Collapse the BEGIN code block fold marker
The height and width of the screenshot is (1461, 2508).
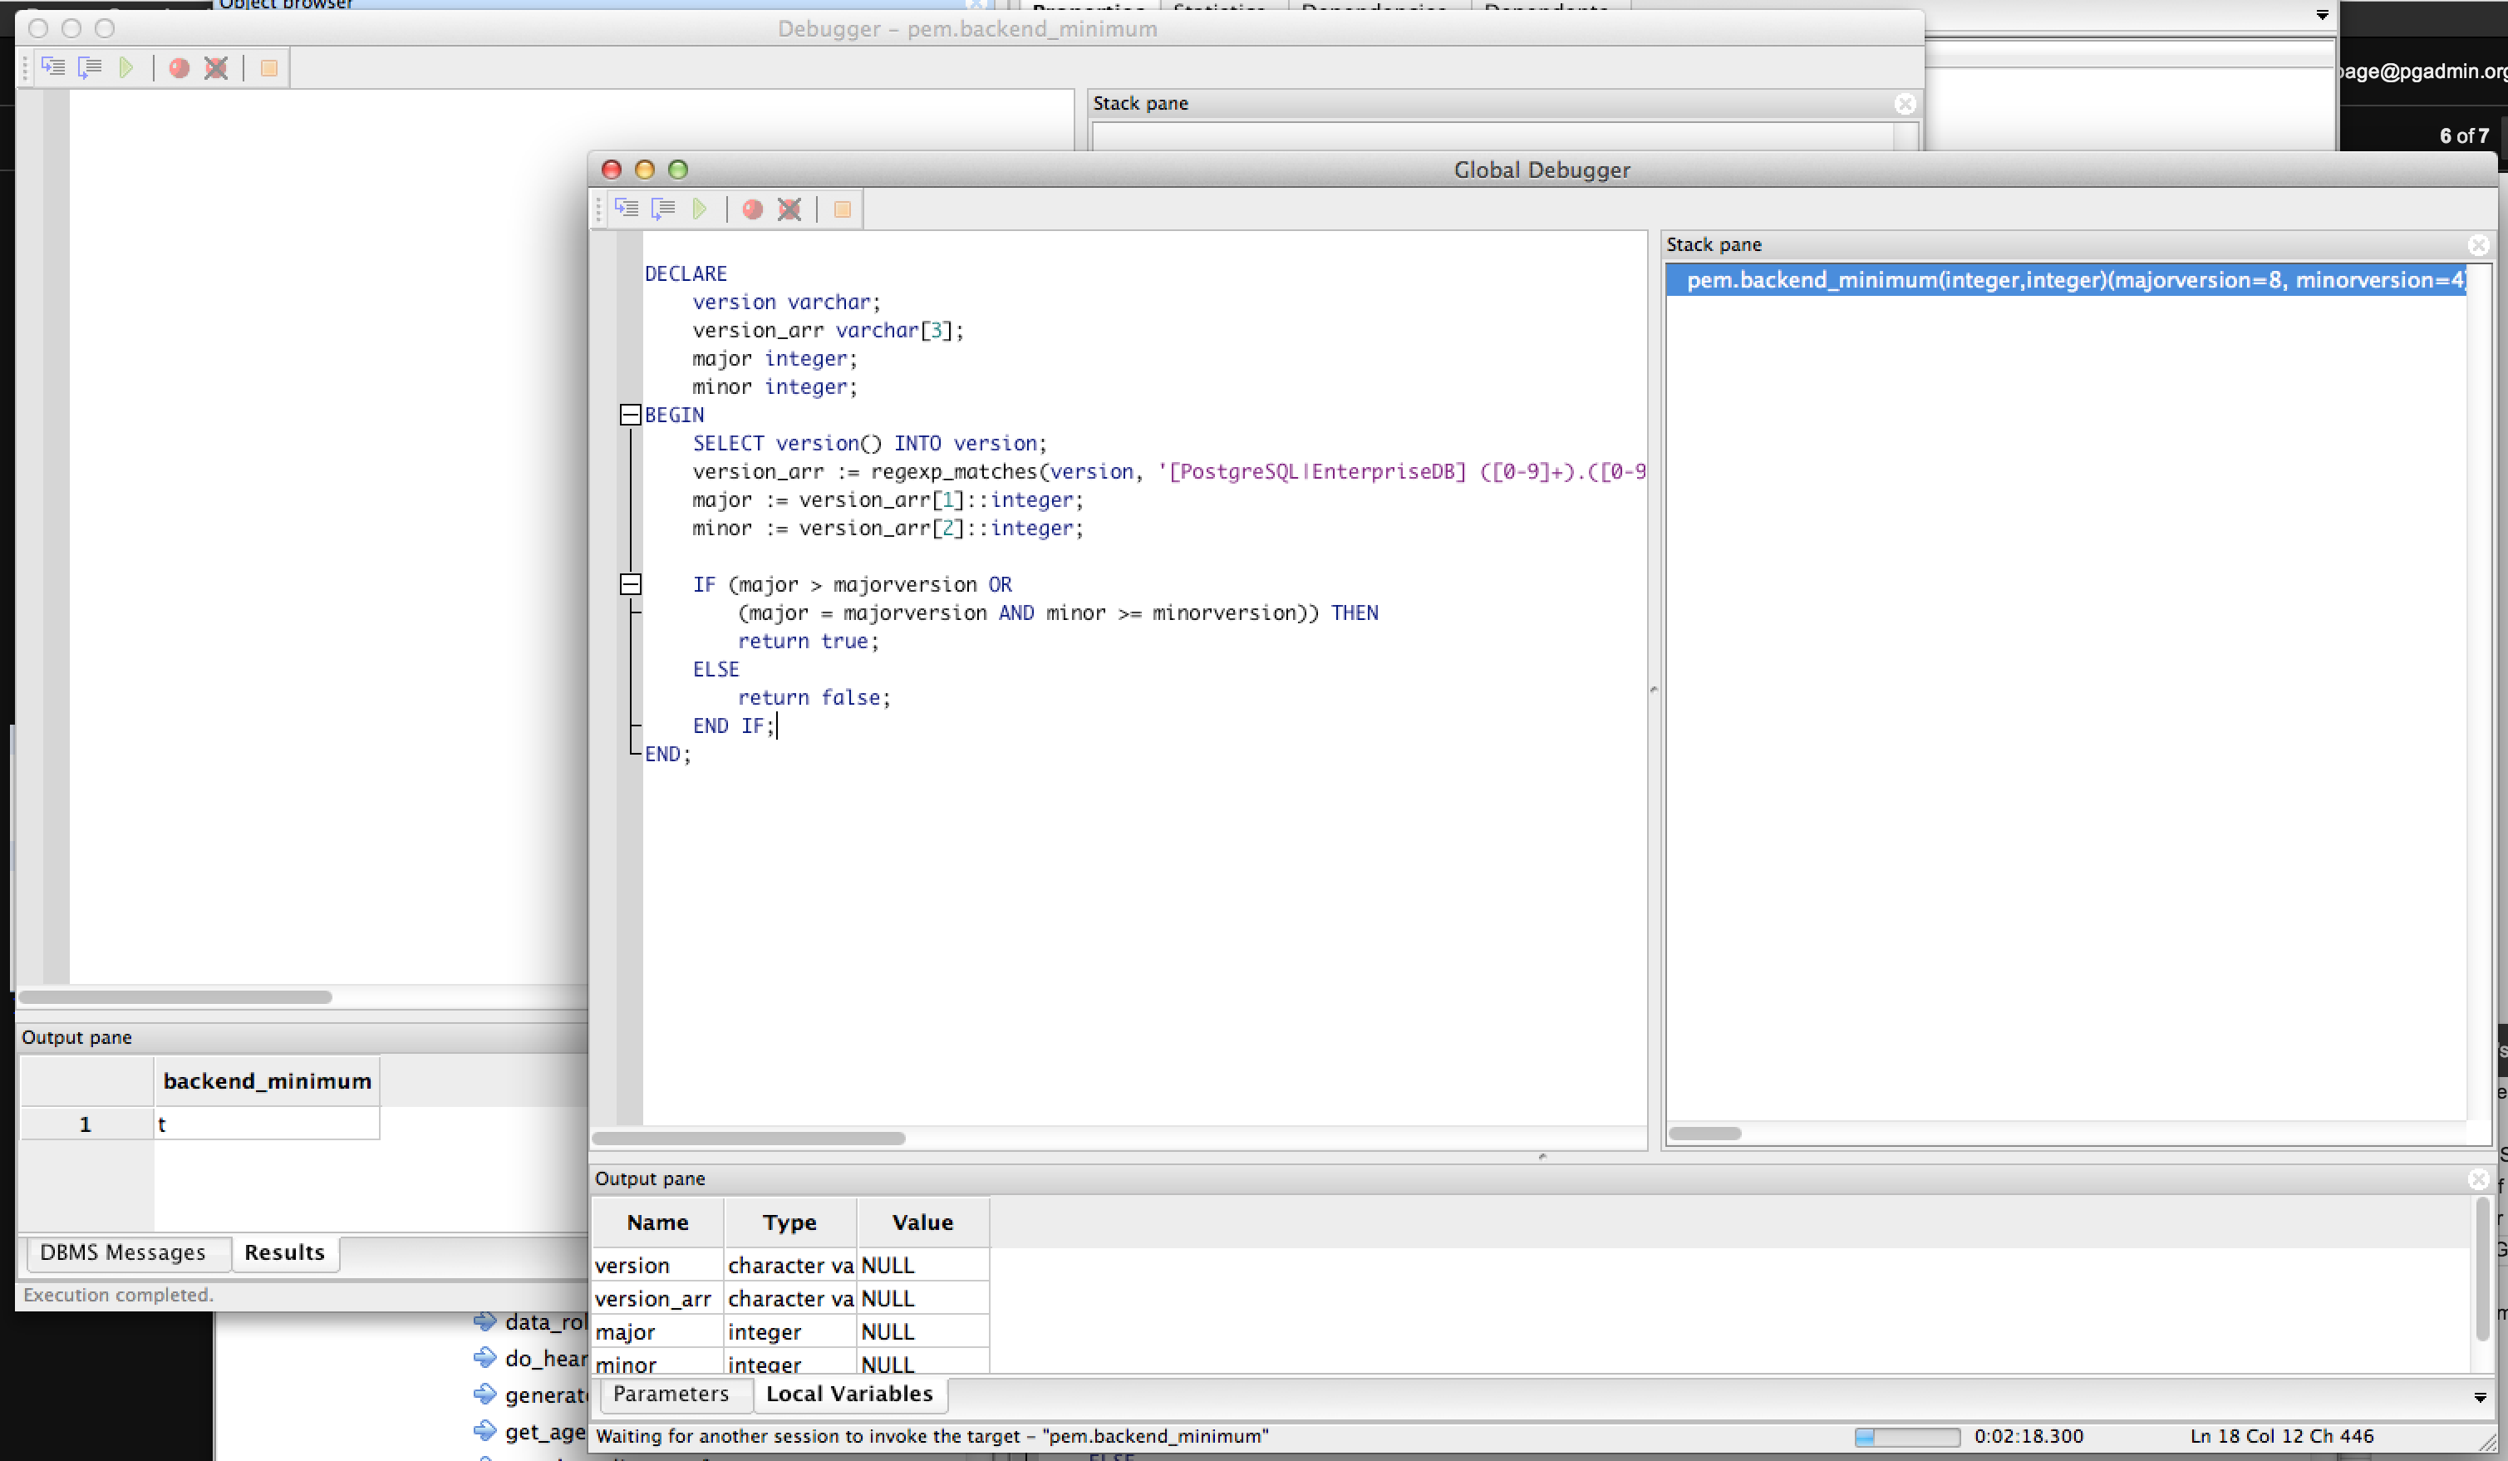(630, 415)
